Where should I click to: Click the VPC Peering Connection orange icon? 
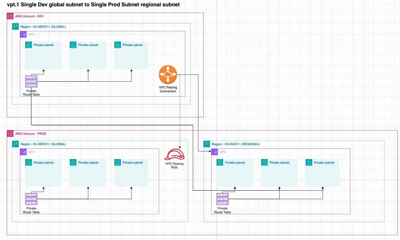(x=168, y=74)
